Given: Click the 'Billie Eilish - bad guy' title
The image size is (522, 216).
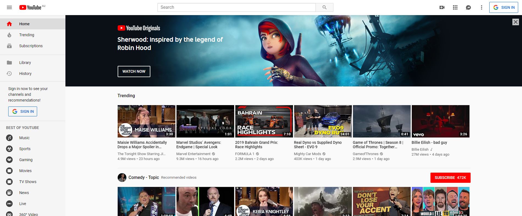Looking at the screenshot, I should 429,142.
